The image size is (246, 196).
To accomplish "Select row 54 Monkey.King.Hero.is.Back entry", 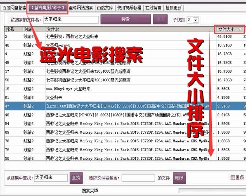I will [x=125, y=123].
